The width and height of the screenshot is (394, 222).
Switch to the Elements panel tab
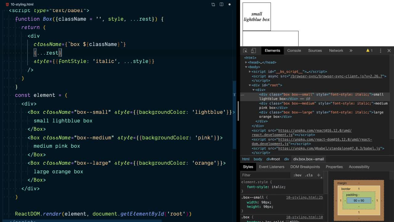coord(272,51)
